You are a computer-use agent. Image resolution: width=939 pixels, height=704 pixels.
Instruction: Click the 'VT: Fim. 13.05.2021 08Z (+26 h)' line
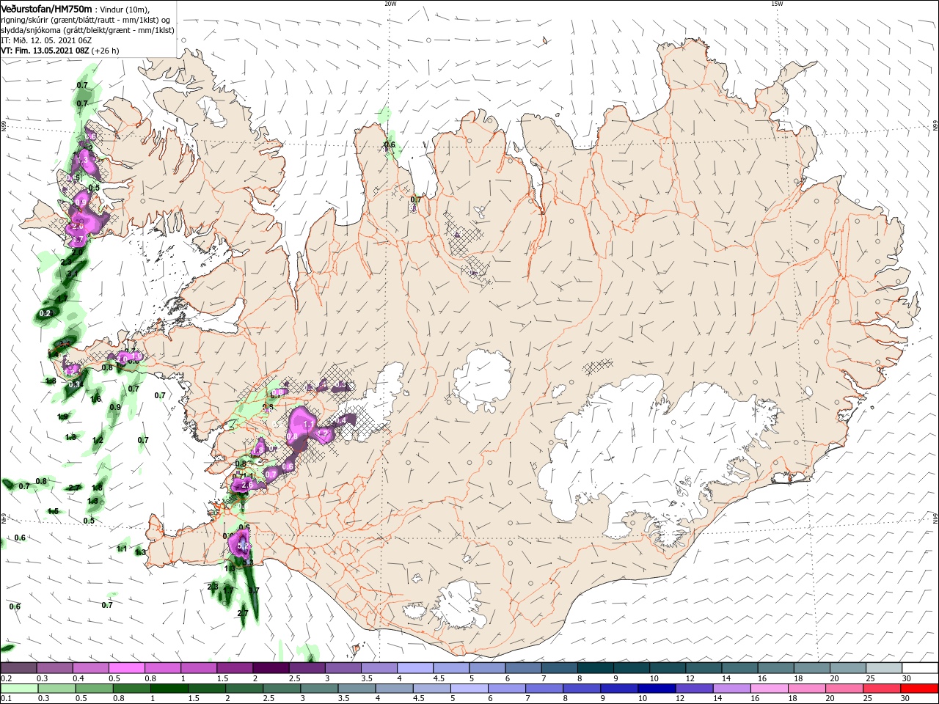60,51
